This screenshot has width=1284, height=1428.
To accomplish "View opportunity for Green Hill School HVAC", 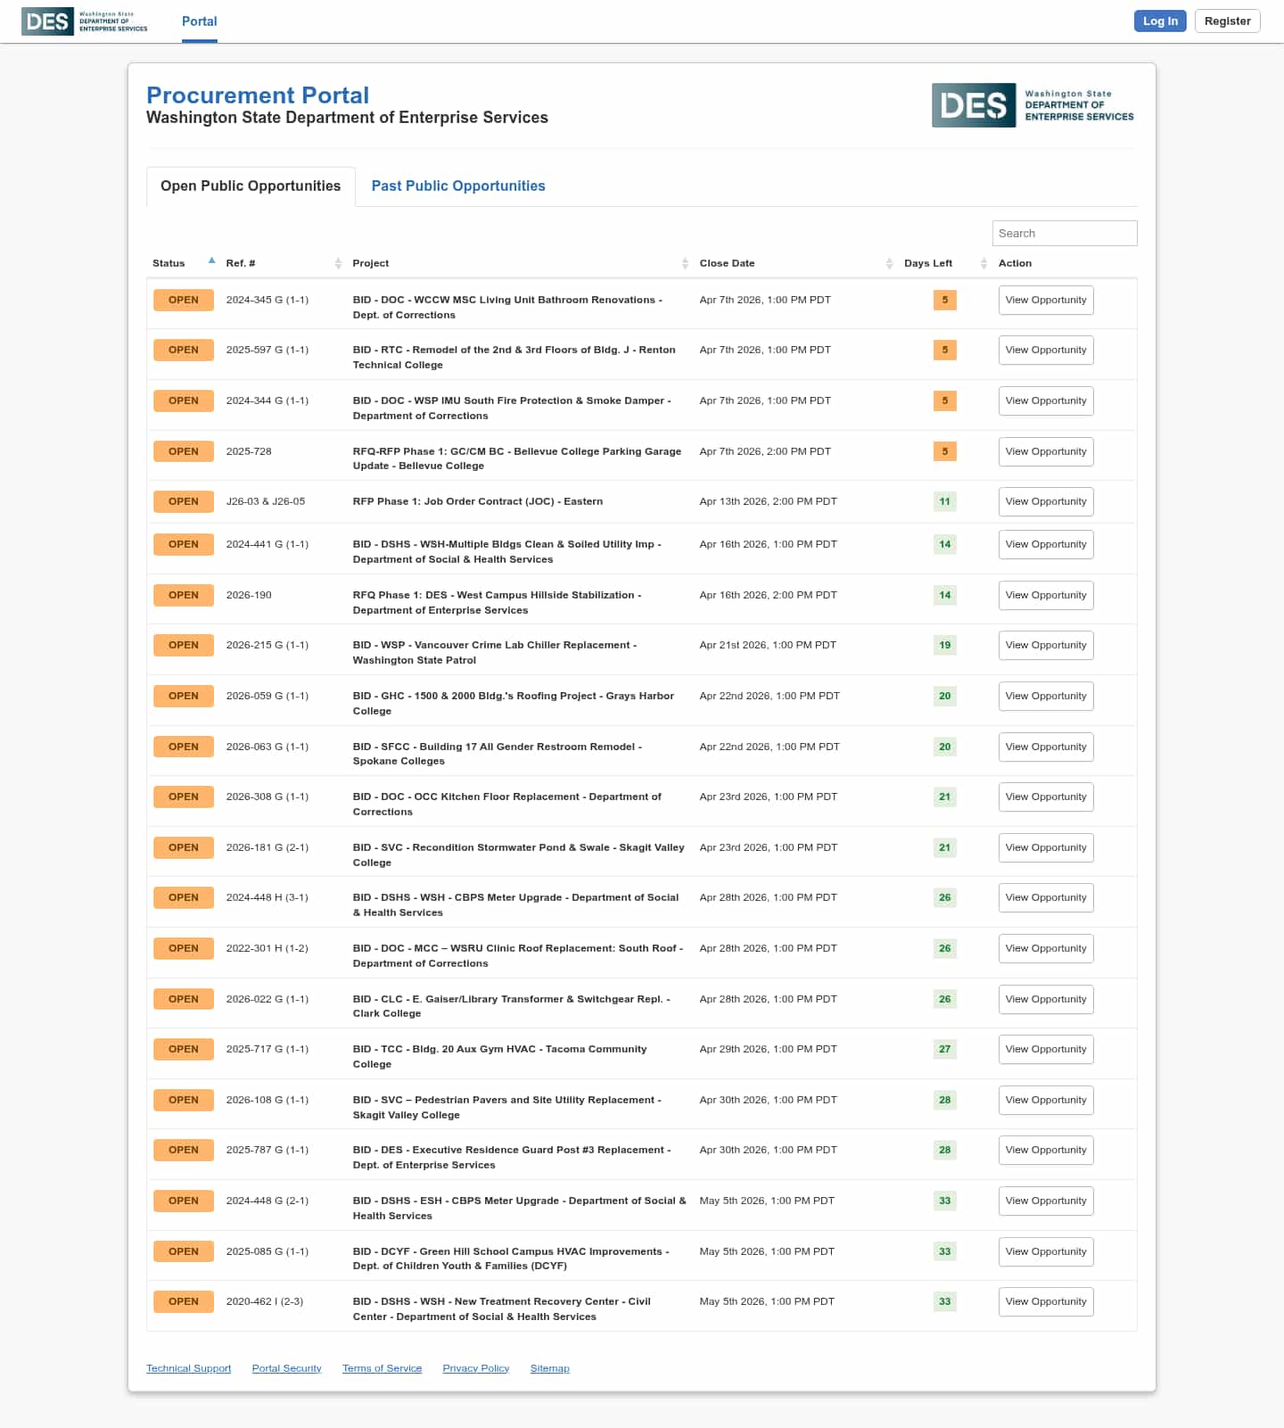I will (x=1046, y=1251).
